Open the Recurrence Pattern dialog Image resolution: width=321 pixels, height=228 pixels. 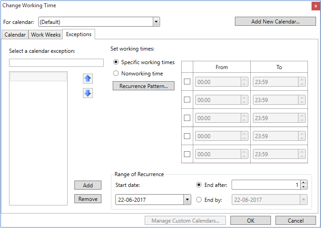pyautogui.click(x=143, y=86)
